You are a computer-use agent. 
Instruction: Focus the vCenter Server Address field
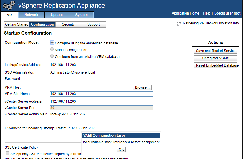click(x=101, y=101)
